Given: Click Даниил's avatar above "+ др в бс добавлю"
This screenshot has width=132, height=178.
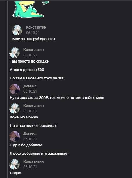Looking at the screenshot, I should (15, 136).
